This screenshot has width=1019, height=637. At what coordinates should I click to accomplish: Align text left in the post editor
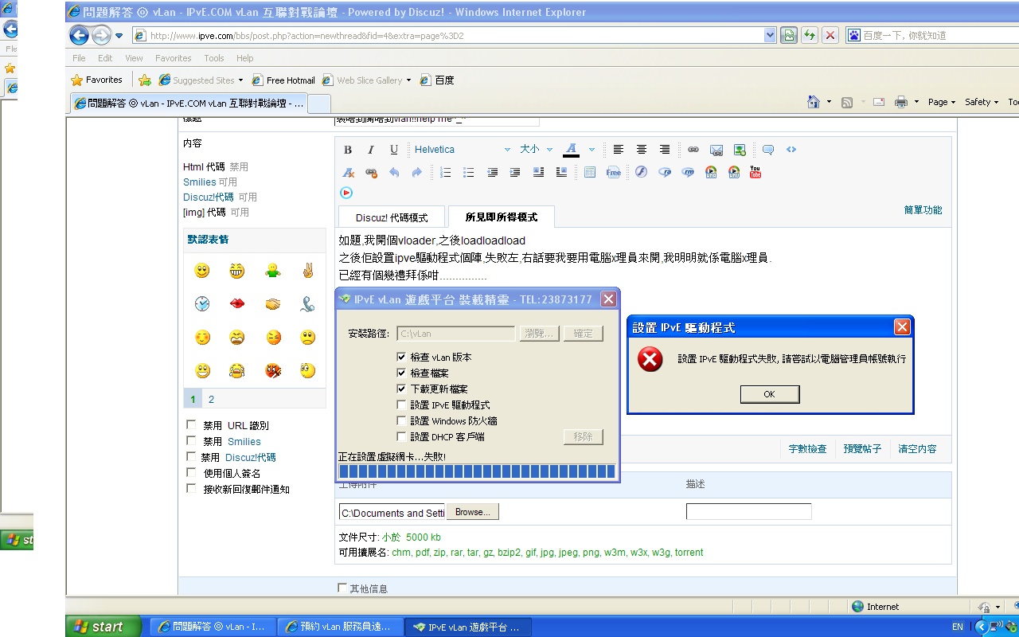619,150
